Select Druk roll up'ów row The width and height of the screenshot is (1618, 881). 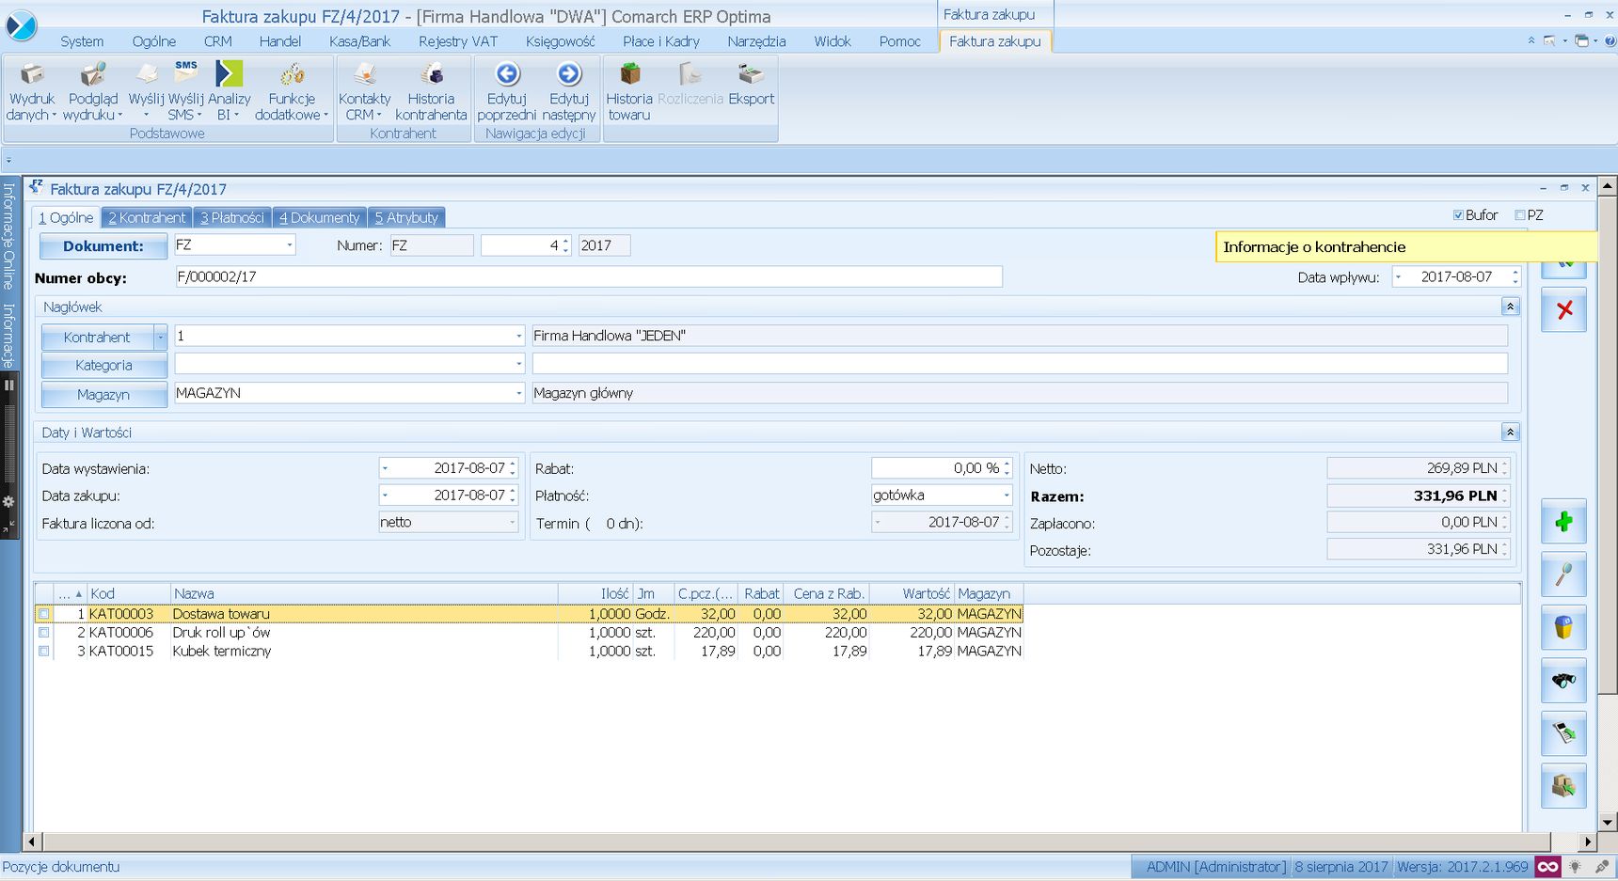[x=529, y=633]
